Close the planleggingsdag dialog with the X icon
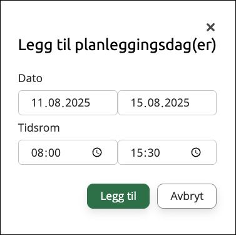The height and width of the screenshot is (235, 236). 210,28
